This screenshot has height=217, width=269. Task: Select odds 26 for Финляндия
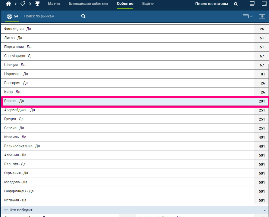[x=262, y=29]
